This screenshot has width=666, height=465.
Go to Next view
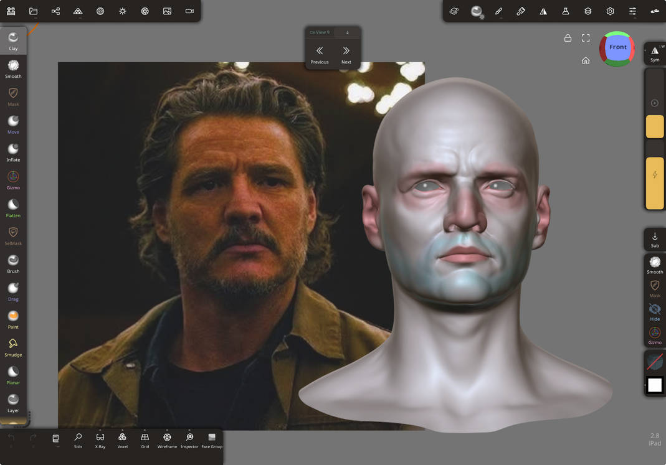[x=346, y=55]
